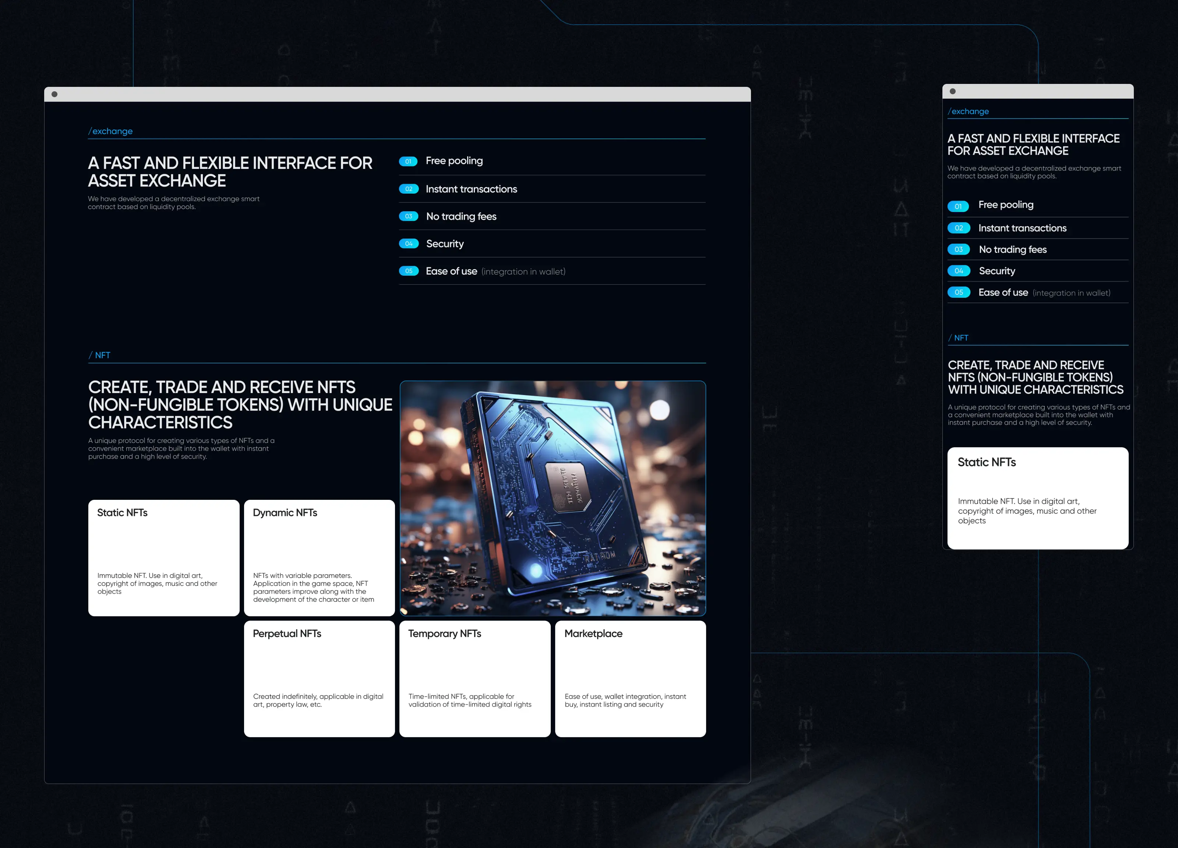Viewport: 1178px width, 848px height.
Task: Open the Temporary NFTs card
Action: coord(475,678)
